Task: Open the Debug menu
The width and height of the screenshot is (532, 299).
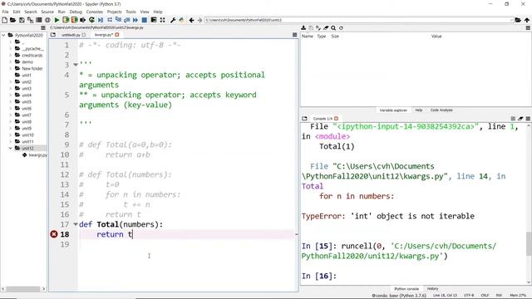Action: 76,12
